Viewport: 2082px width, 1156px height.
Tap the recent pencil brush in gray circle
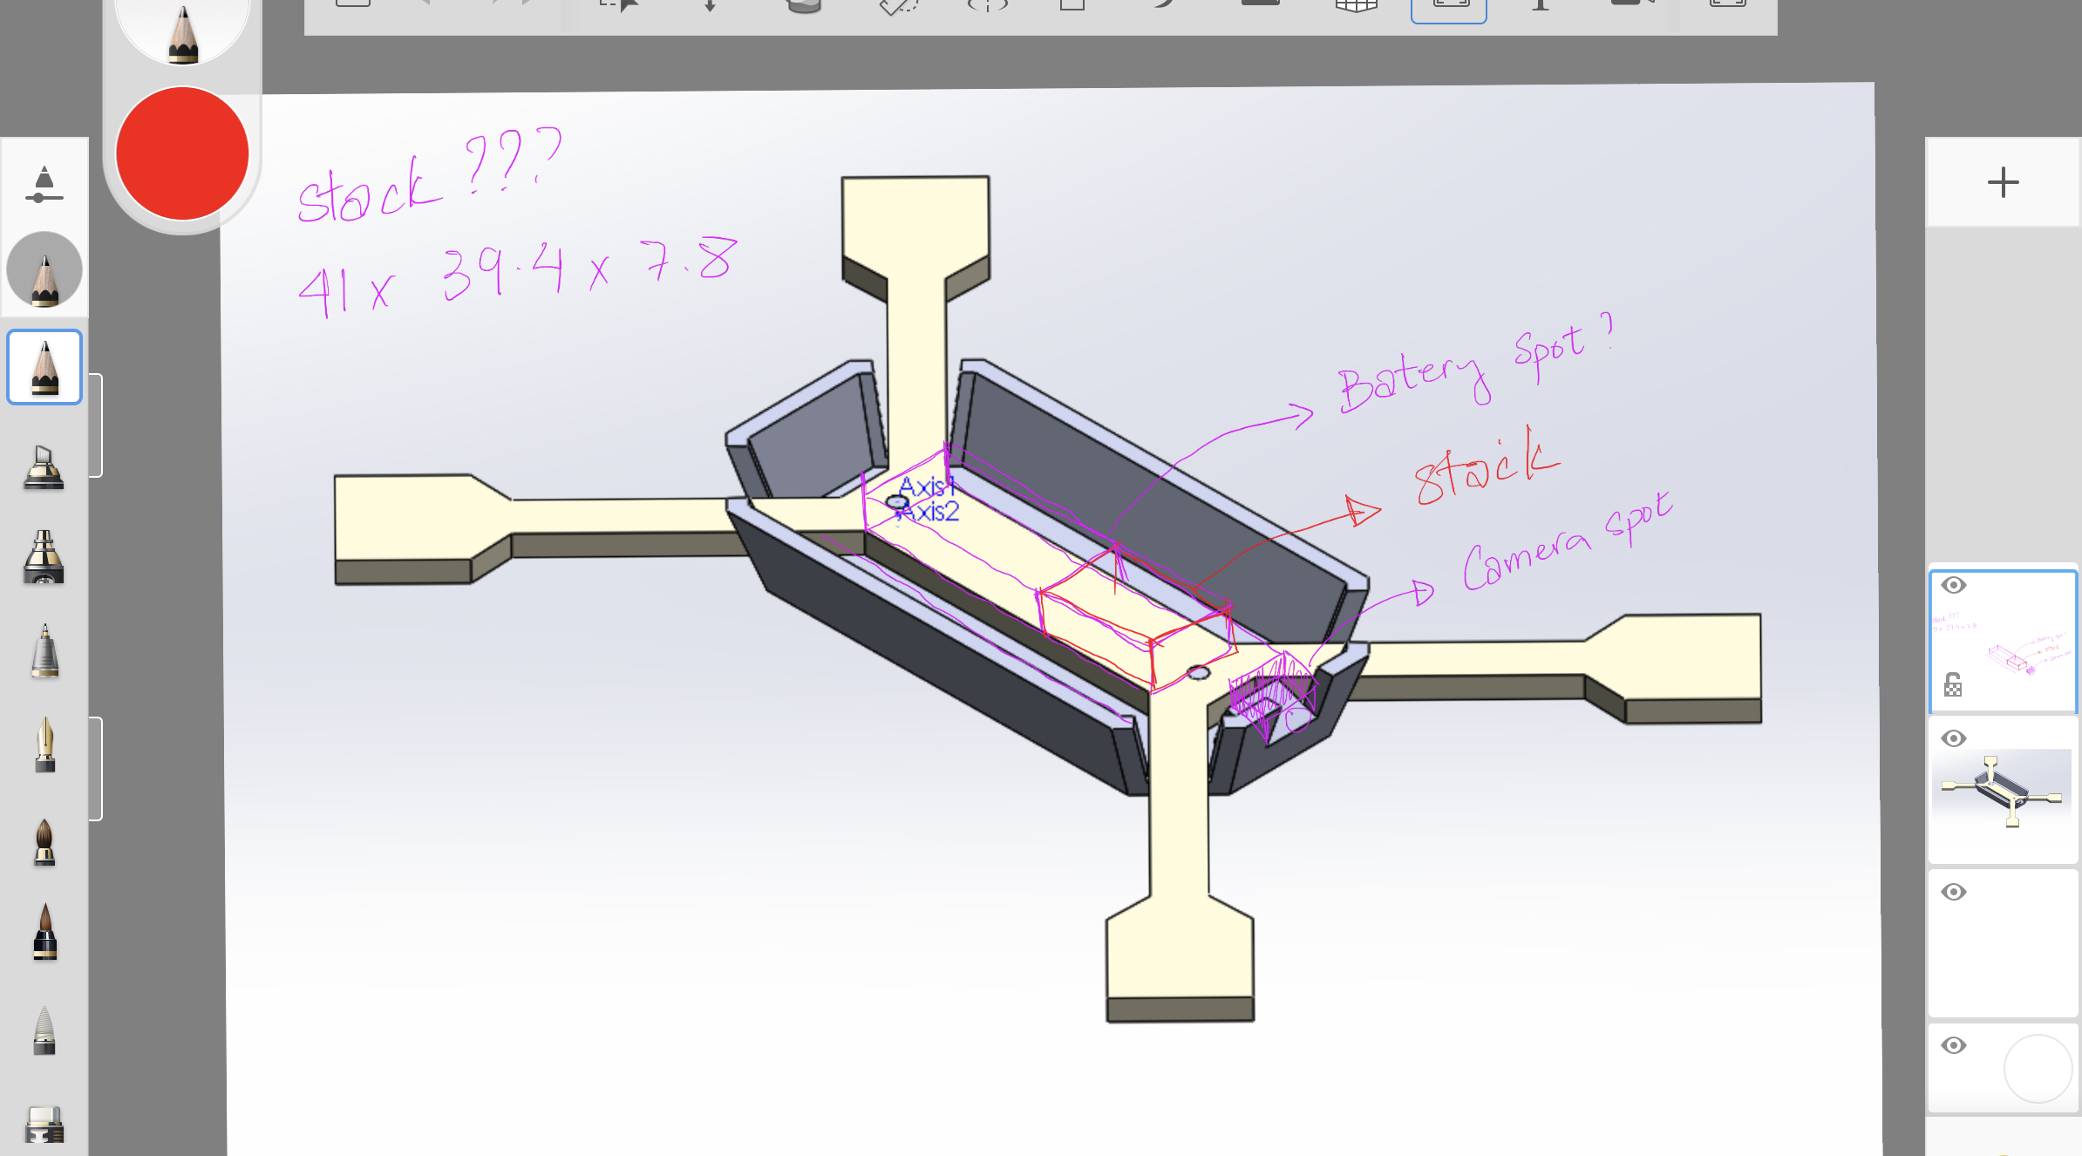44,270
